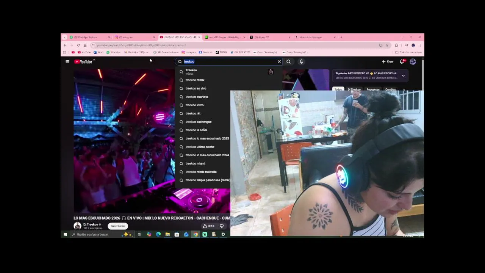Image resolution: width=485 pixels, height=273 pixels.
Task: Open the Dj Treekoo channel avatar
Action: tap(77, 226)
